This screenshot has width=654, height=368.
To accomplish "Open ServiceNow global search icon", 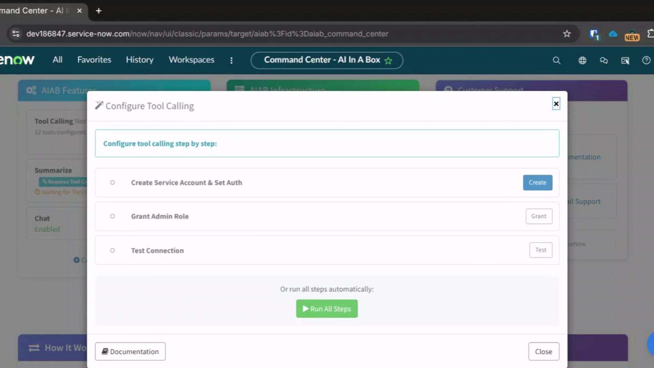I will pyautogui.click(x=557, y=60).
